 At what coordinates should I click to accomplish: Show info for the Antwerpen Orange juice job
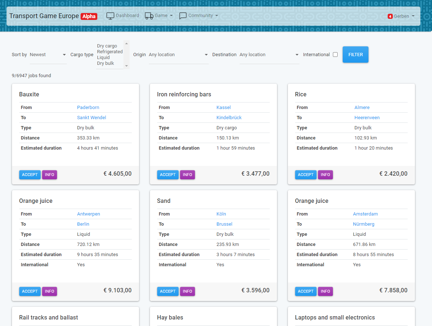(50, 291)
